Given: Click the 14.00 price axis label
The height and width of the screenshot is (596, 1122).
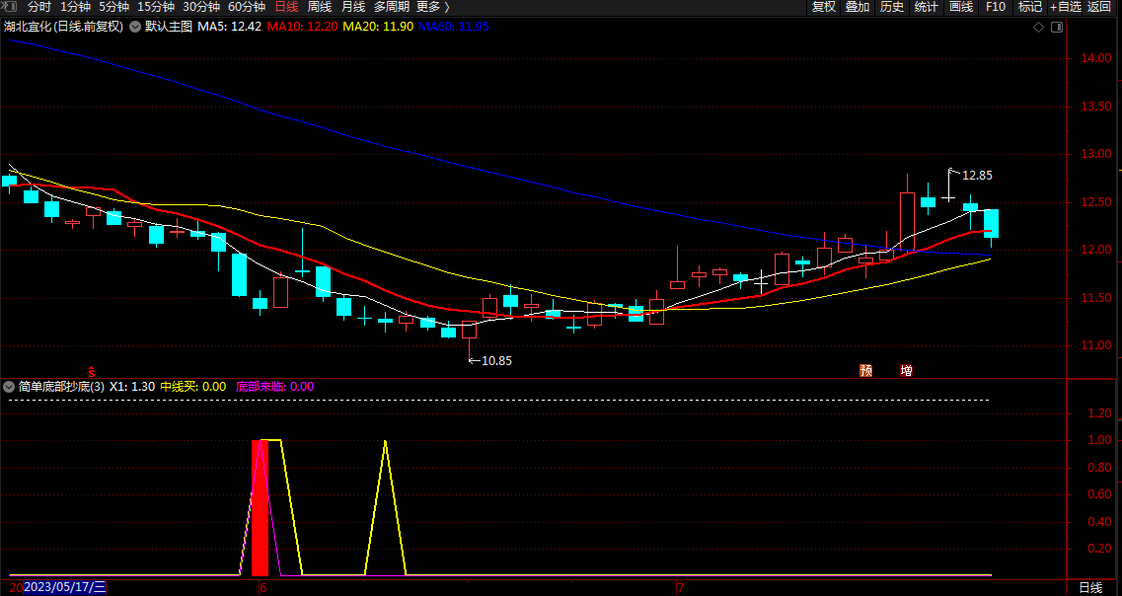Looking at the screenshot, I should click(x=1094, y=58).
